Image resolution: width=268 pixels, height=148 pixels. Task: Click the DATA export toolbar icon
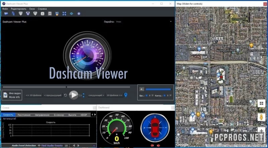(x=20, y=14)
